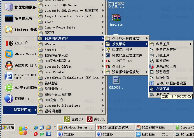Launch 系统巡检工具

171,66
